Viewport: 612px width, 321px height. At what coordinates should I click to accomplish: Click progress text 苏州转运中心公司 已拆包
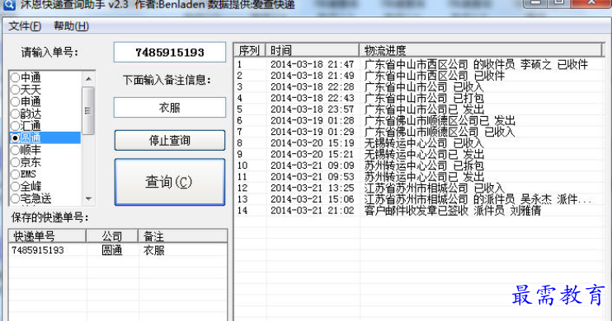tap(424, 165)
